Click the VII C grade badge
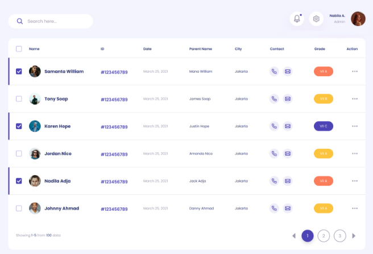373x254 pixels. pos(324,126)
